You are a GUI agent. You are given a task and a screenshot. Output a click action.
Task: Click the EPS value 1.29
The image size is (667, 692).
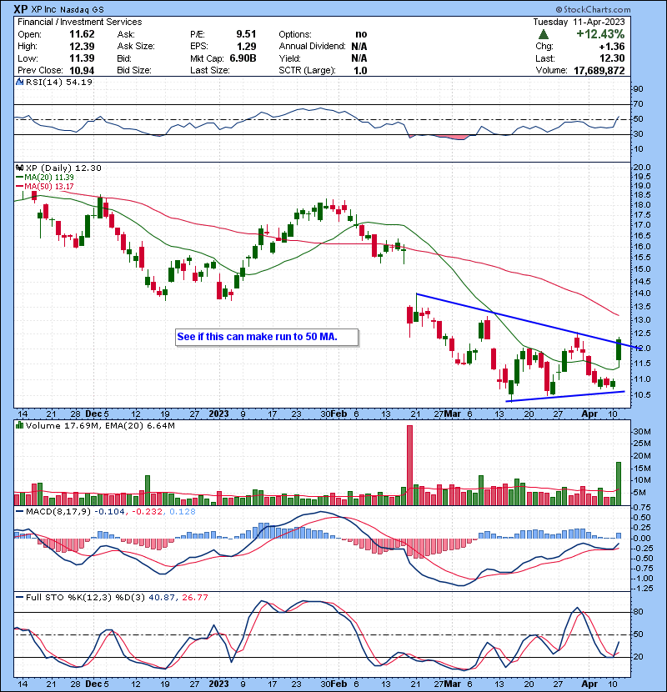pos(246,47)
